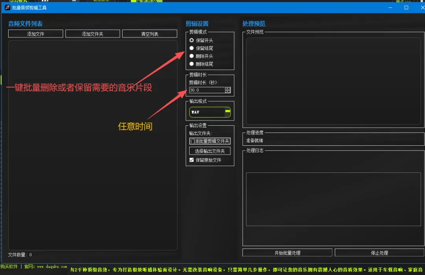The width and height of the screenshot is (425, 275).
Task: Click the clip duration spinner arrows
Action: pyautogui.click(x=228, y=90)
